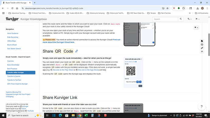The image size is (210, 118).
Task: Open the Offline Maps navigation link
Action: 12,41
